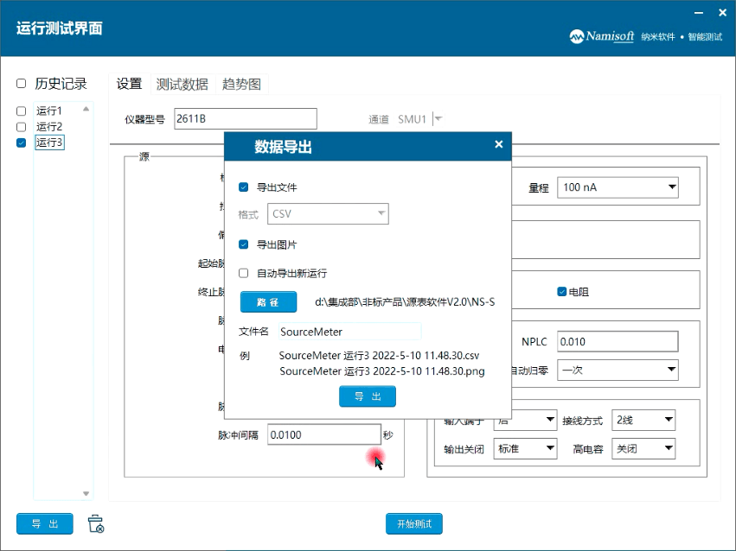Disable the 导出图片 option
This screenshot has width=736, height=551.
point(243,244)
